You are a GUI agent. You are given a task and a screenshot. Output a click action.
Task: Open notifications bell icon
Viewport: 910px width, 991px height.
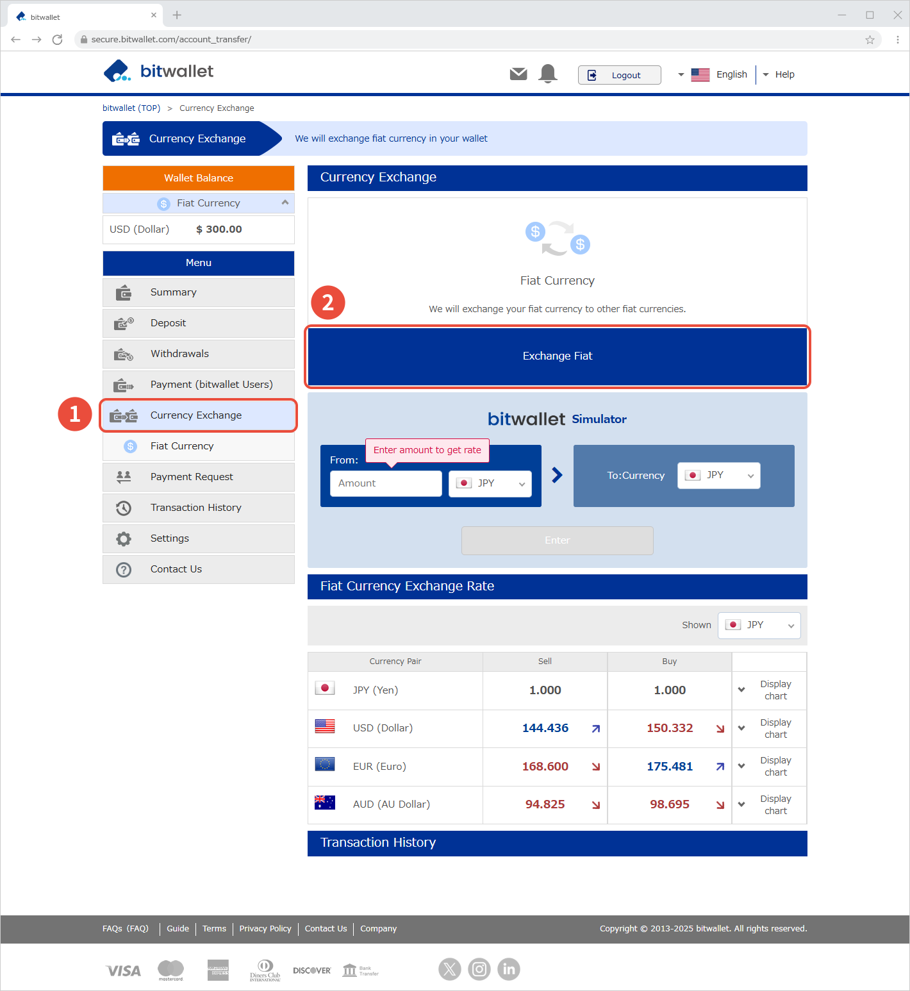click(548, 74)
